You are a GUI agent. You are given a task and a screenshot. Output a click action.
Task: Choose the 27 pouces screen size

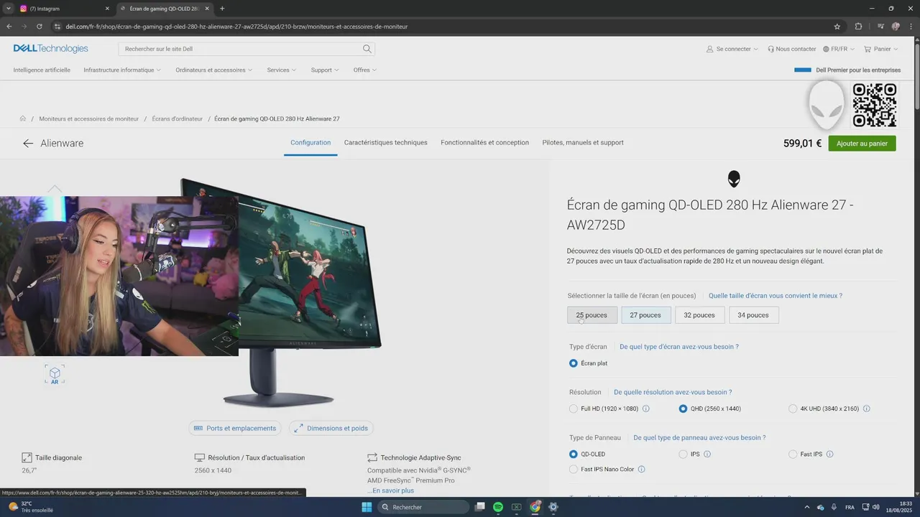(645, 315)
